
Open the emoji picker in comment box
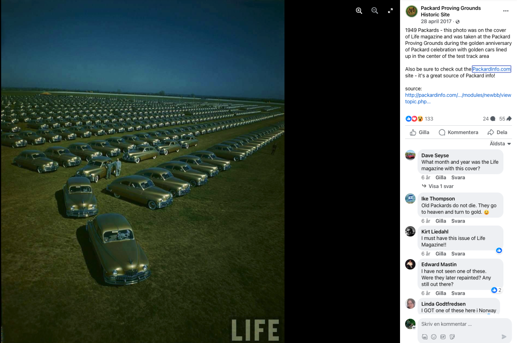[434, 337]
